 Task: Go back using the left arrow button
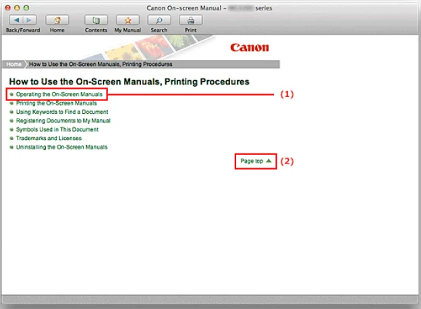pos(16,20)
